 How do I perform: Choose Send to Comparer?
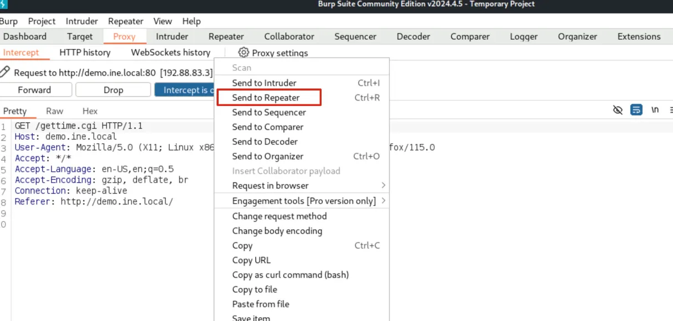[302, 127]
